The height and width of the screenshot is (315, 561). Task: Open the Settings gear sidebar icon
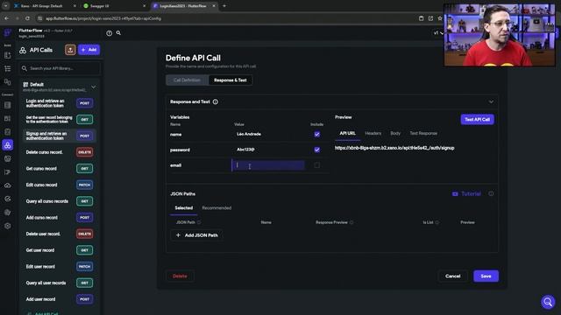tap(8, 226)
